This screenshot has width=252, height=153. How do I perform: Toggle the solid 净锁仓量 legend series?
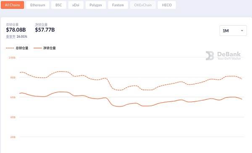tap(45, 48)
